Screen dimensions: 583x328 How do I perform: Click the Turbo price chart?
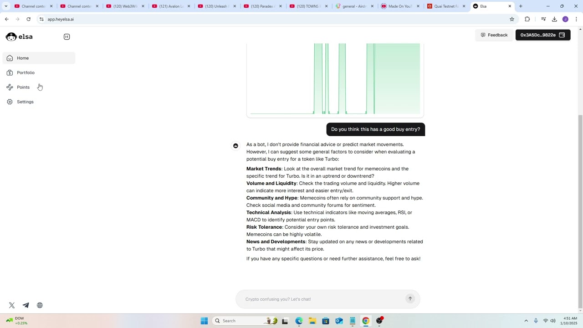click(x=335, y=78)
